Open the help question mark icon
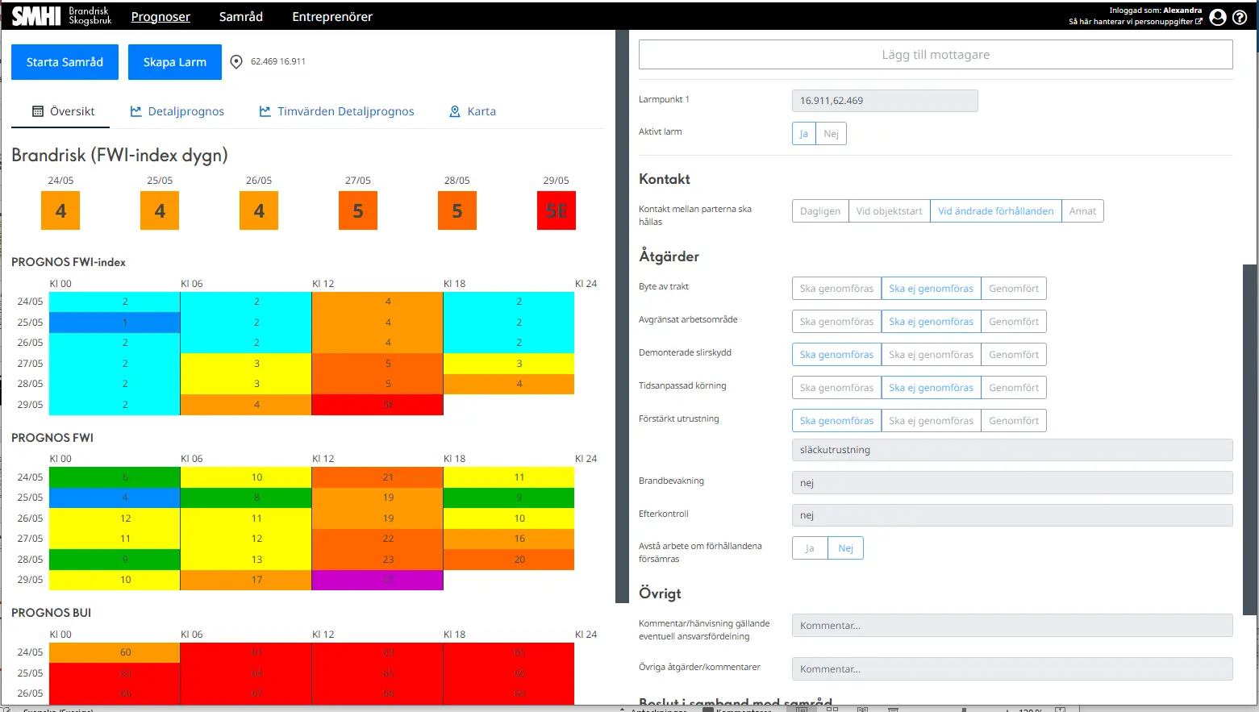Image resolution: width=1259 pixels, height=712 pixels. tap(1240, 17)
